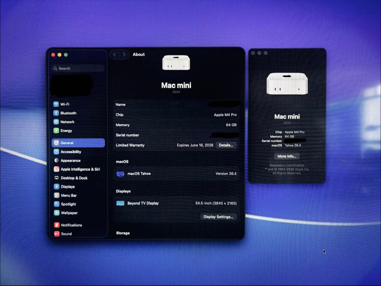Click the 'Apple M4 Pro' chip value in Settings

[225, 115]
